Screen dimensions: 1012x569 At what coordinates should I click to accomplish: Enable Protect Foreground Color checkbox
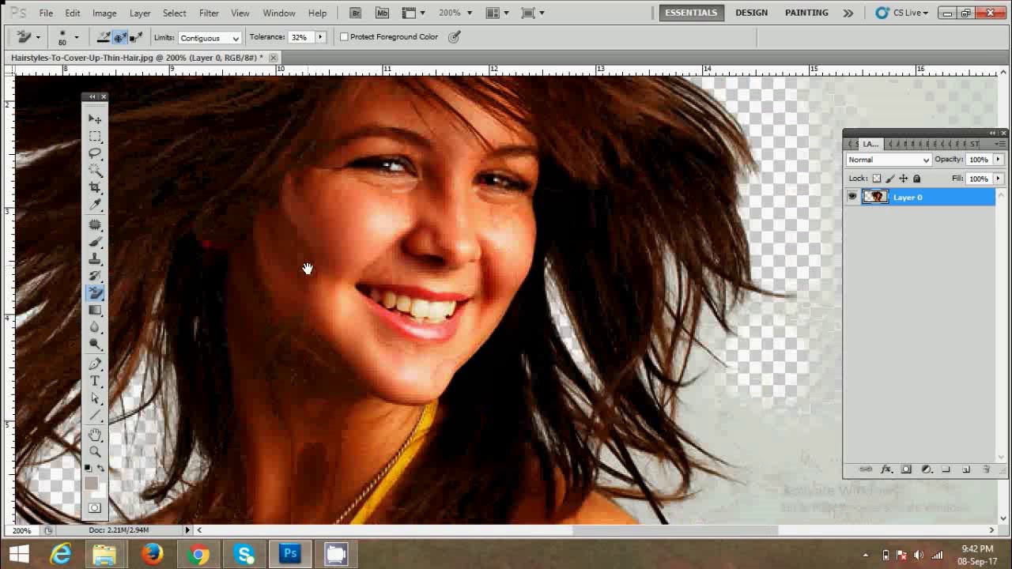point(344,37)
